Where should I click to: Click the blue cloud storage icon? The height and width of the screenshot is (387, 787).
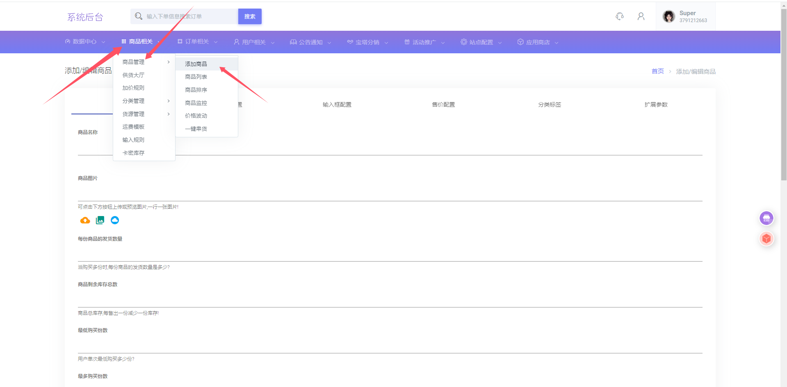coord(115,221)
